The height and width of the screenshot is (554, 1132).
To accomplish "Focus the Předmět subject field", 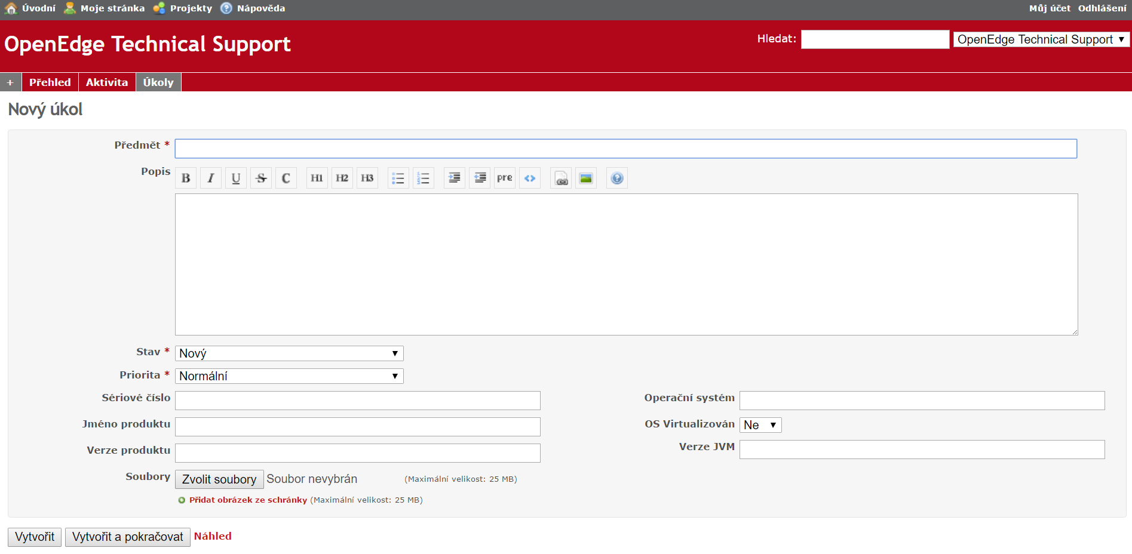I will [626, 149].
